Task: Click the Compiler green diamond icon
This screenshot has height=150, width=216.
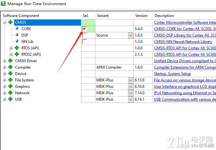Action: 11,67
